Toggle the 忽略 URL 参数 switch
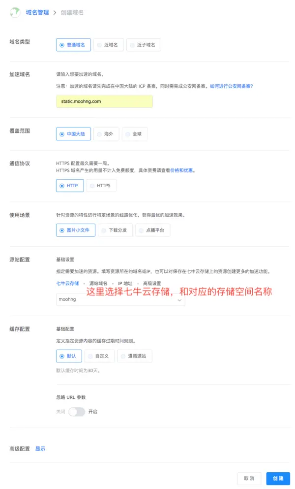295x489 pixels. [77, 412]
